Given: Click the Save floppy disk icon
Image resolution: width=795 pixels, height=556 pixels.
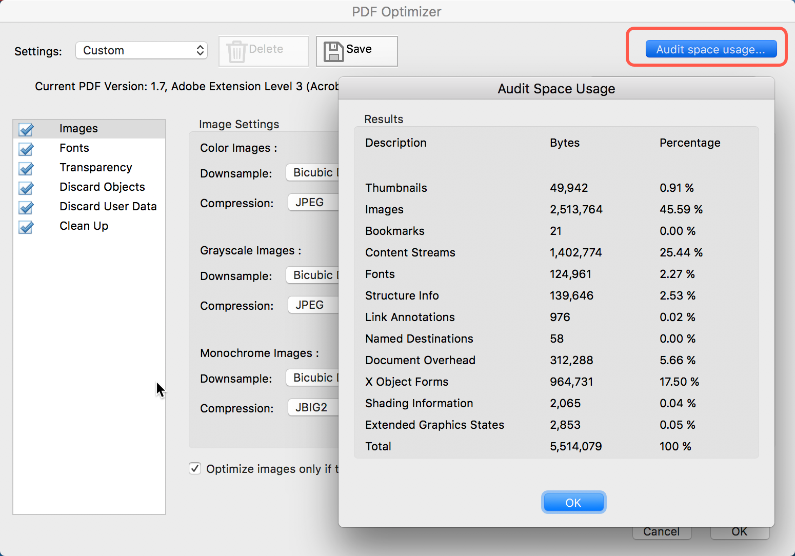Looking at the screenshot, I should 333,51.
